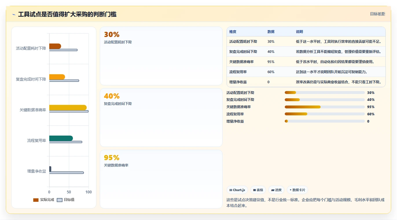Click the table cell 复盘完成时间下降

[x=243, y=52]
